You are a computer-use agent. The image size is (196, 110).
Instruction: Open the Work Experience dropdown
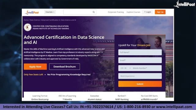(x=140, y=76)
